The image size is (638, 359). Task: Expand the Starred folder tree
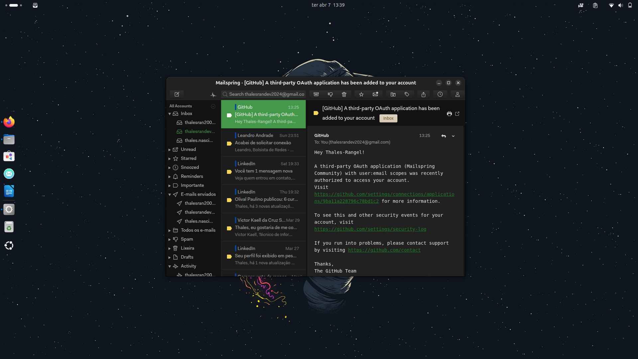point(169,159)
